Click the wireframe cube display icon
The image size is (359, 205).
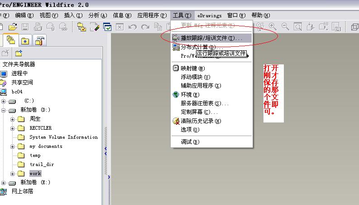coord(354,27)
